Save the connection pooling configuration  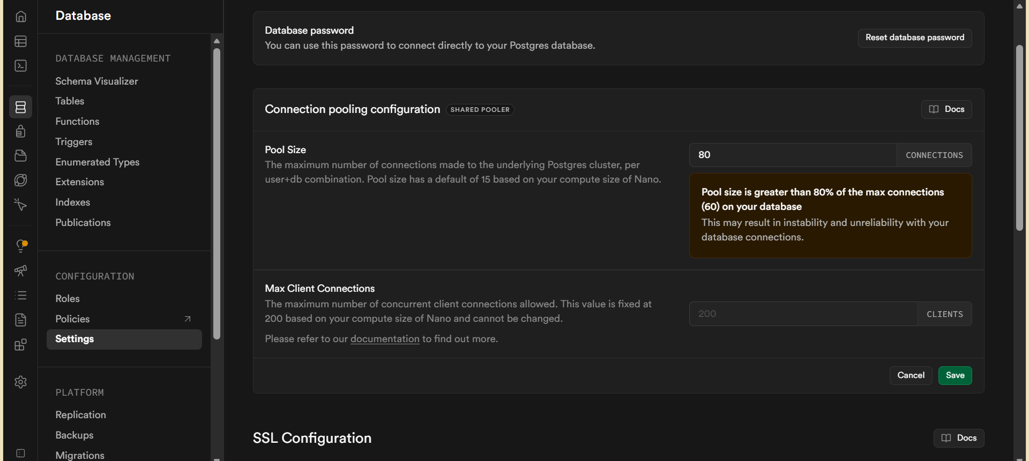955,375
